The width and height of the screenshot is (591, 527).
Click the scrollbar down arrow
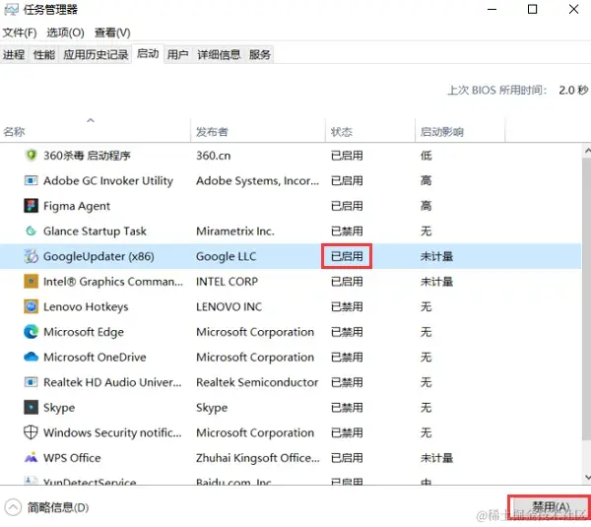point(587,477)
